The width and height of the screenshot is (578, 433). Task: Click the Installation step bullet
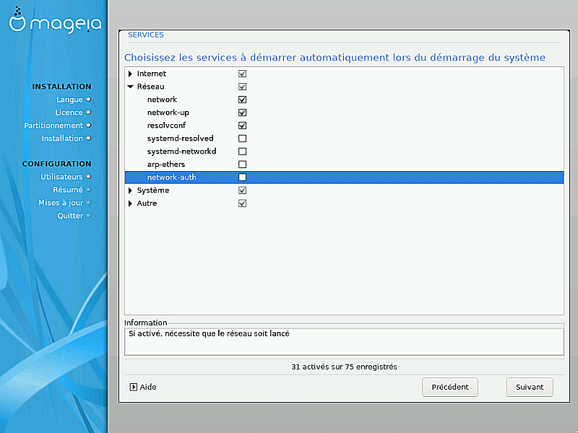coord(88,138)
